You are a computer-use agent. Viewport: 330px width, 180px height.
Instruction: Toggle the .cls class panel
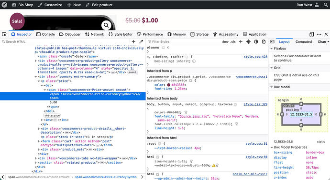(233, 42)
